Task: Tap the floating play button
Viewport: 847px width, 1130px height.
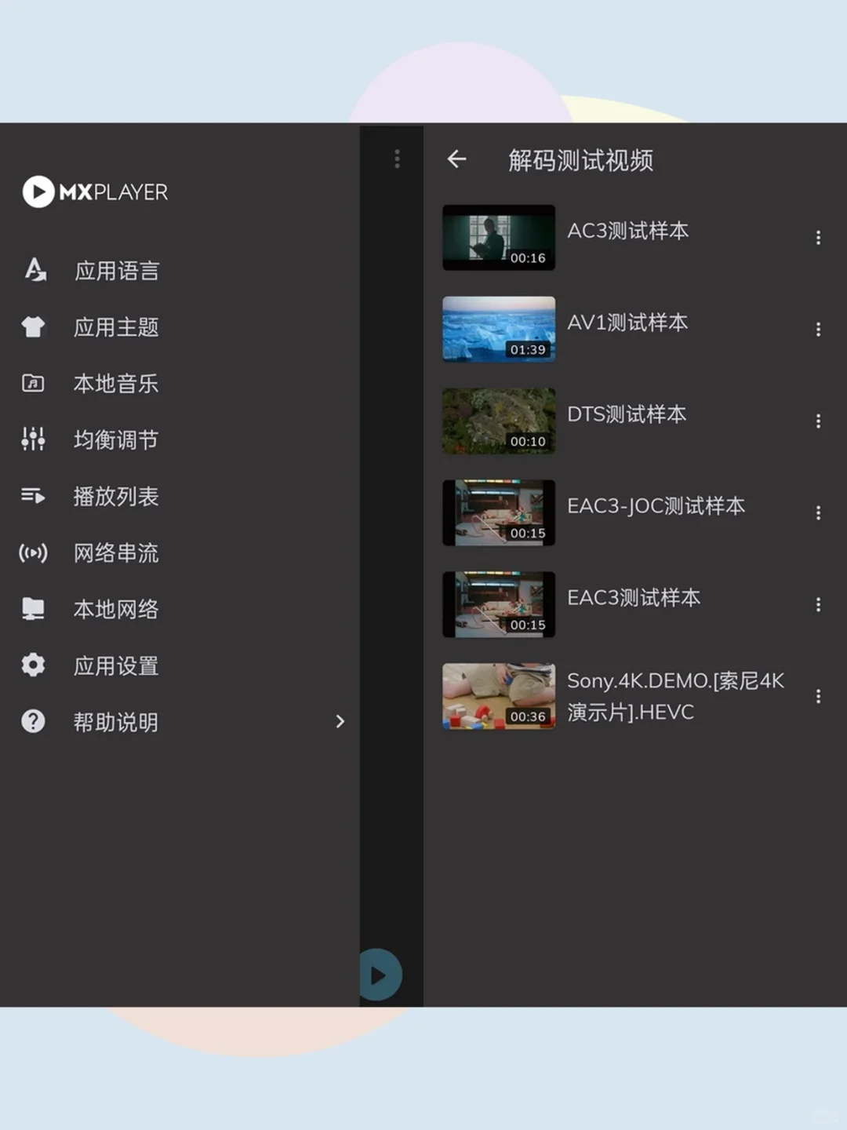Action: (379, 975)
